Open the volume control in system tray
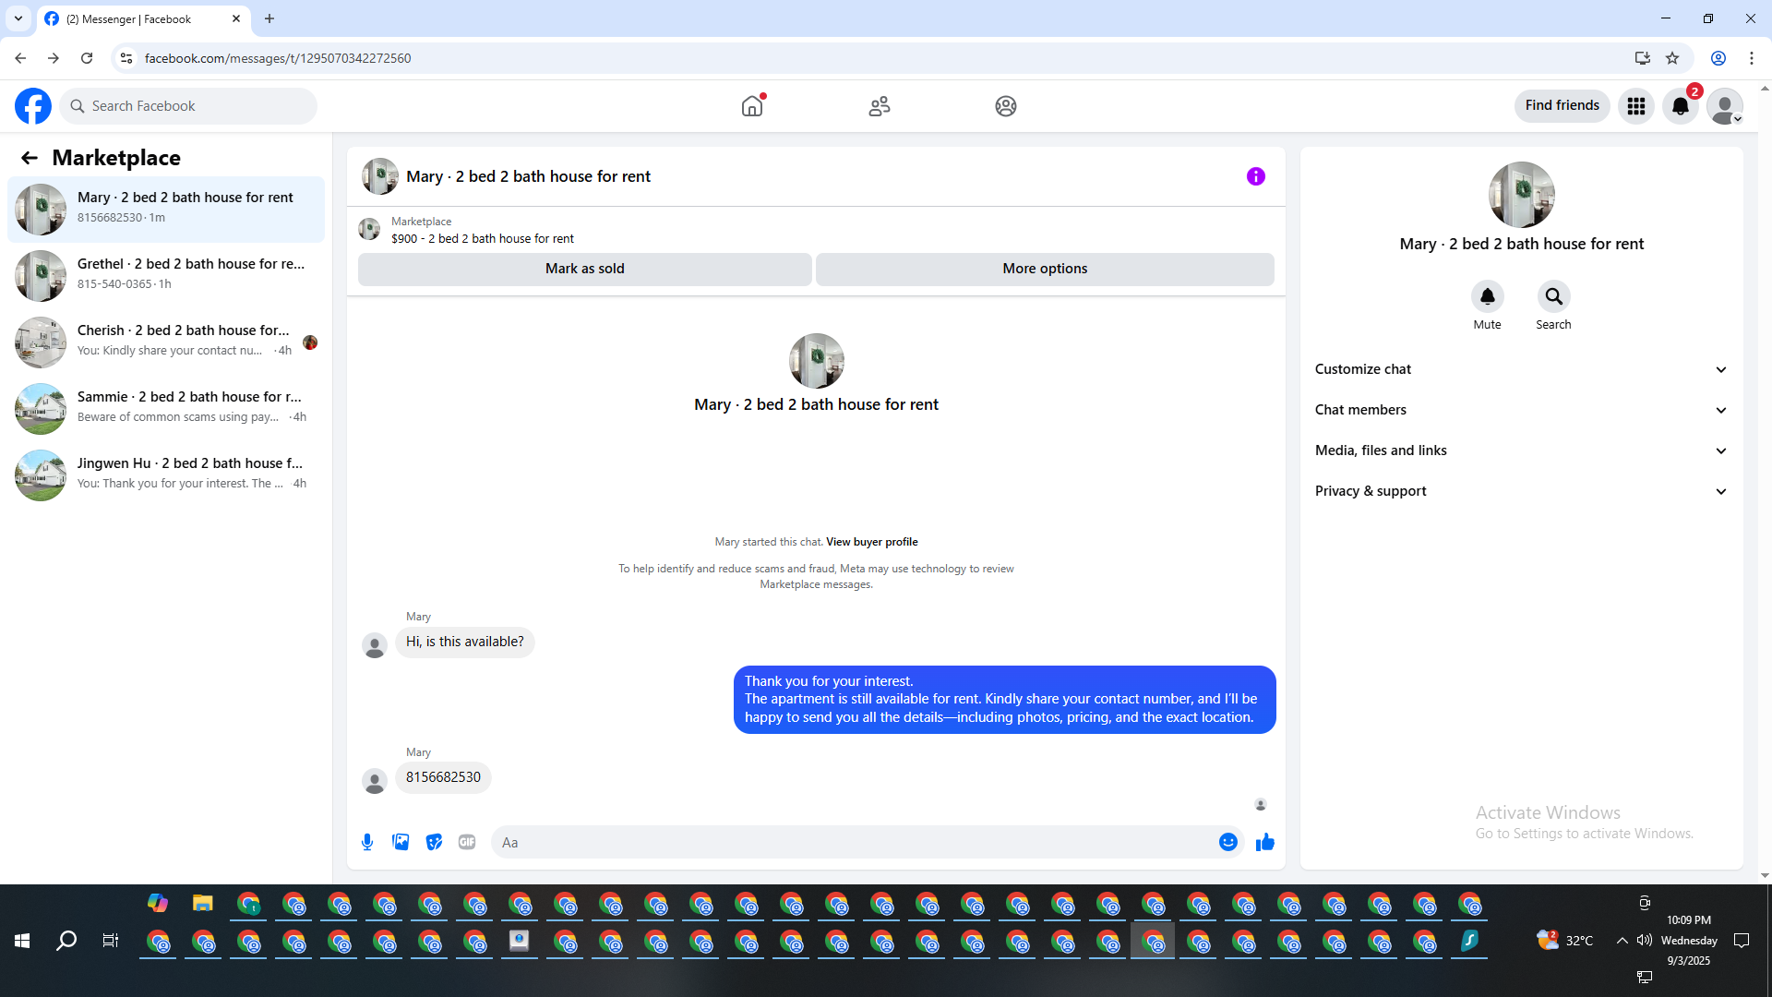Screen dimensions: 1772x997 pyautogui.click(x=1645, y=941)
